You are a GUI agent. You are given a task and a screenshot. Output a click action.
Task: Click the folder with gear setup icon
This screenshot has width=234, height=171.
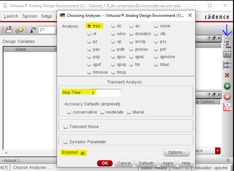tap(19, 30)
